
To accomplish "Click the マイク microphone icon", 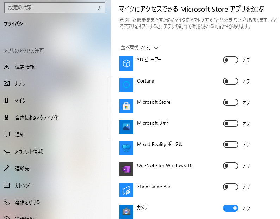I will 7,101.
